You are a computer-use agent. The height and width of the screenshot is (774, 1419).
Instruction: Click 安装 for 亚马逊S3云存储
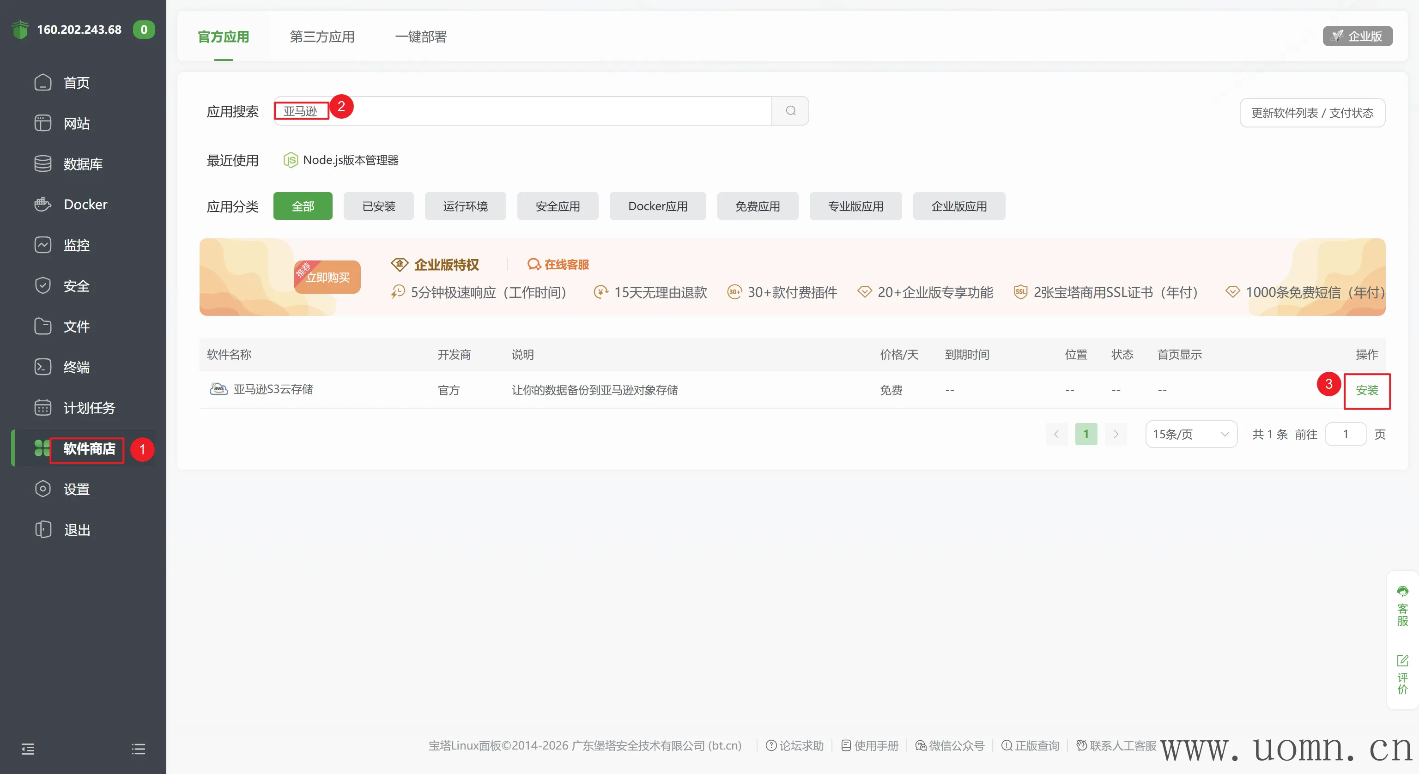1367,390
